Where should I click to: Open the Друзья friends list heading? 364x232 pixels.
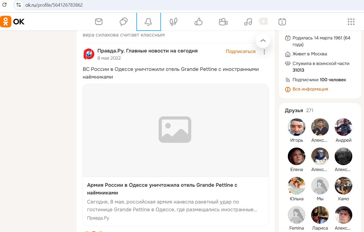294,111
